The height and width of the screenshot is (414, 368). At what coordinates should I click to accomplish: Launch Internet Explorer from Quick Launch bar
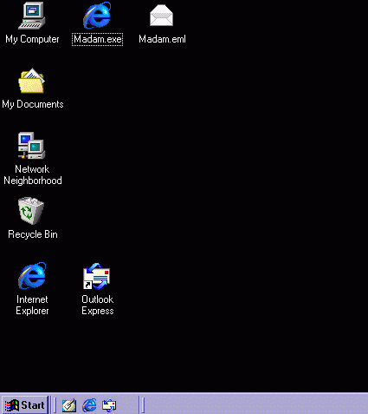point(89,405)
